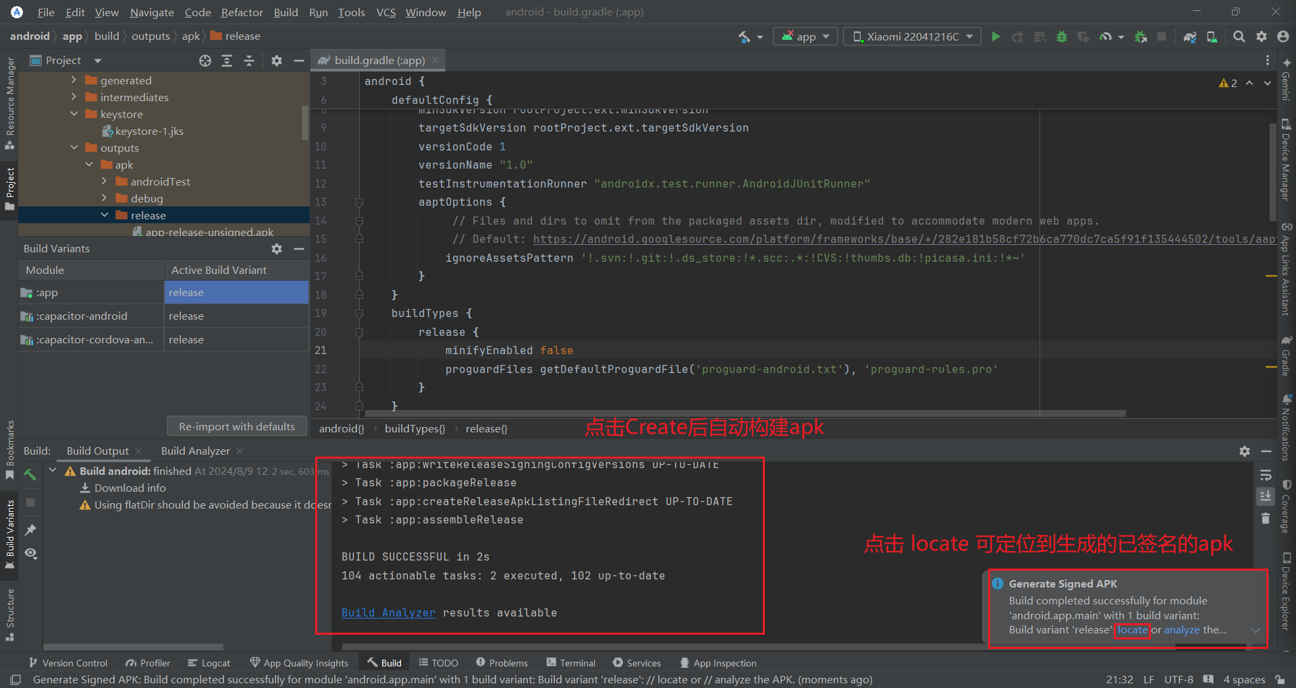Click the editor horizontal scrollbar
The width and height of the screenshot is (1296, 688).
(745, 413)
